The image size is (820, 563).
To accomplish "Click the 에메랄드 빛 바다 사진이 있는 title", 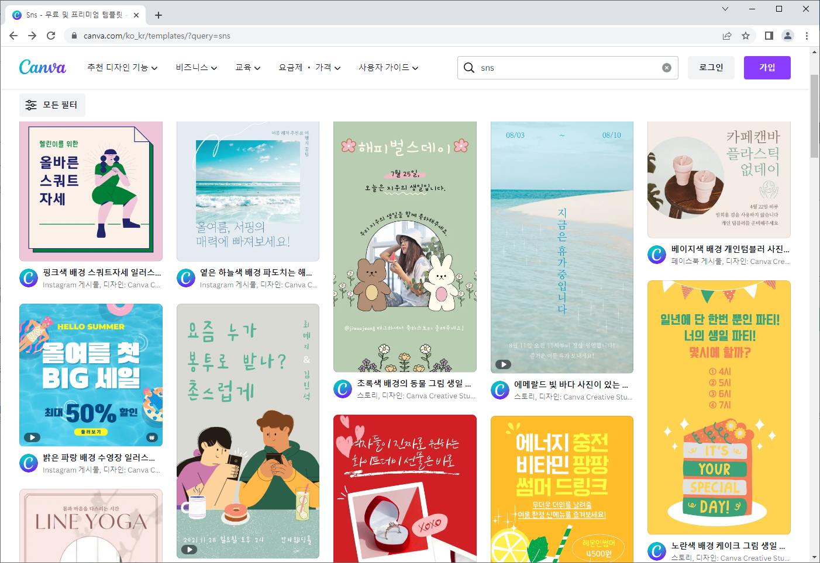I will pyautogui.click(x=571, y=384).
